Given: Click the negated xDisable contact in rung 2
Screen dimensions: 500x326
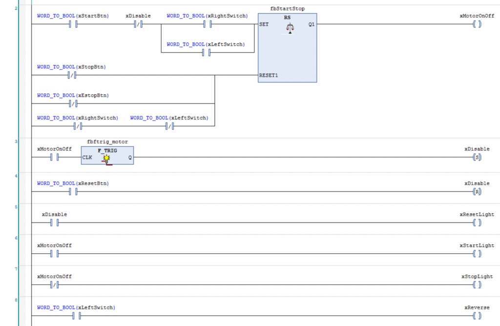Looking at the screenshot, I should [x=138, y=24].
